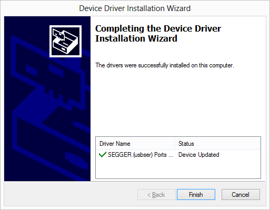The width and height of the screenshot is (270, 210).
Task: Click the Completing the Device Driver heading
Action: pos(158,28)
